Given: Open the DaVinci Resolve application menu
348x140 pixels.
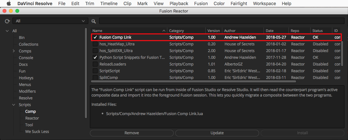Looking at the screenshot, I should (35, 4).
